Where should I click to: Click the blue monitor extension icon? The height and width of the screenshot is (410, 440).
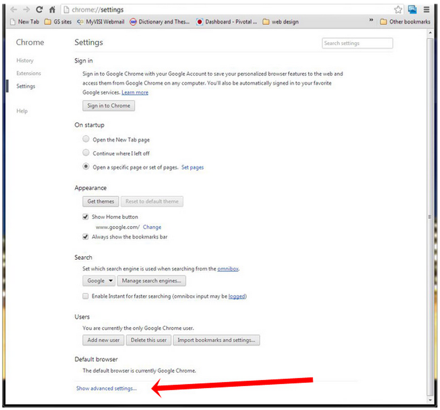(x=412, y=10)
